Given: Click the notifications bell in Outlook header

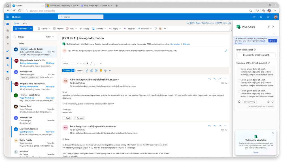Looking at the screenshot, I should tap(261, 17).
